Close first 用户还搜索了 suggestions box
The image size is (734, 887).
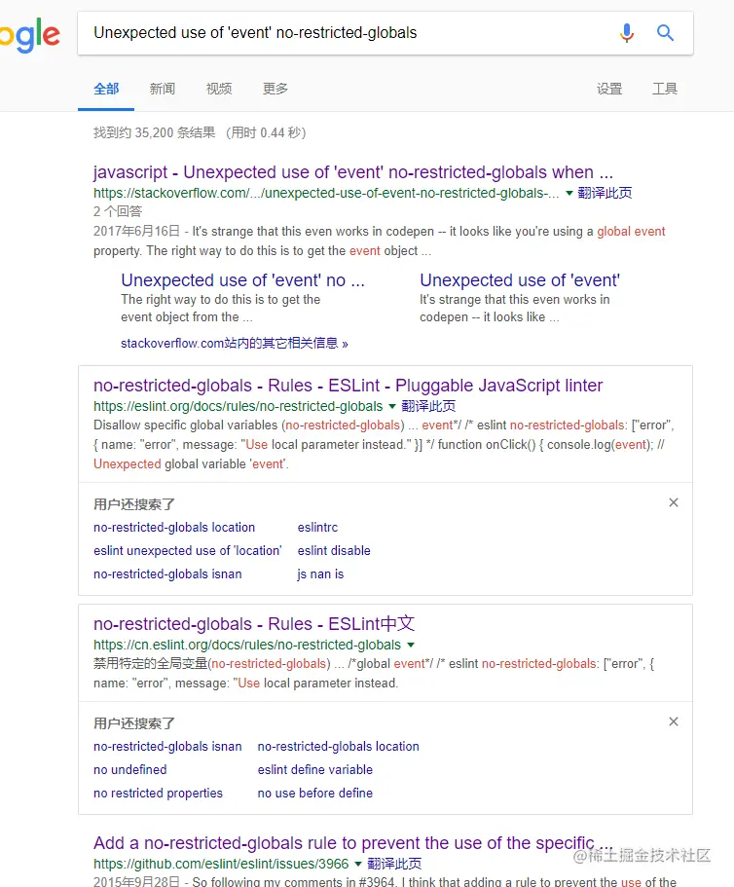tap(674, 502)
